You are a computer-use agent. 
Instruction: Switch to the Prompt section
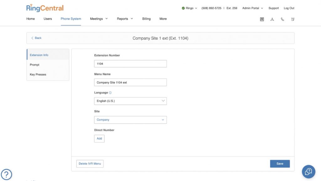pyautogui.click(x=34, y=65)
